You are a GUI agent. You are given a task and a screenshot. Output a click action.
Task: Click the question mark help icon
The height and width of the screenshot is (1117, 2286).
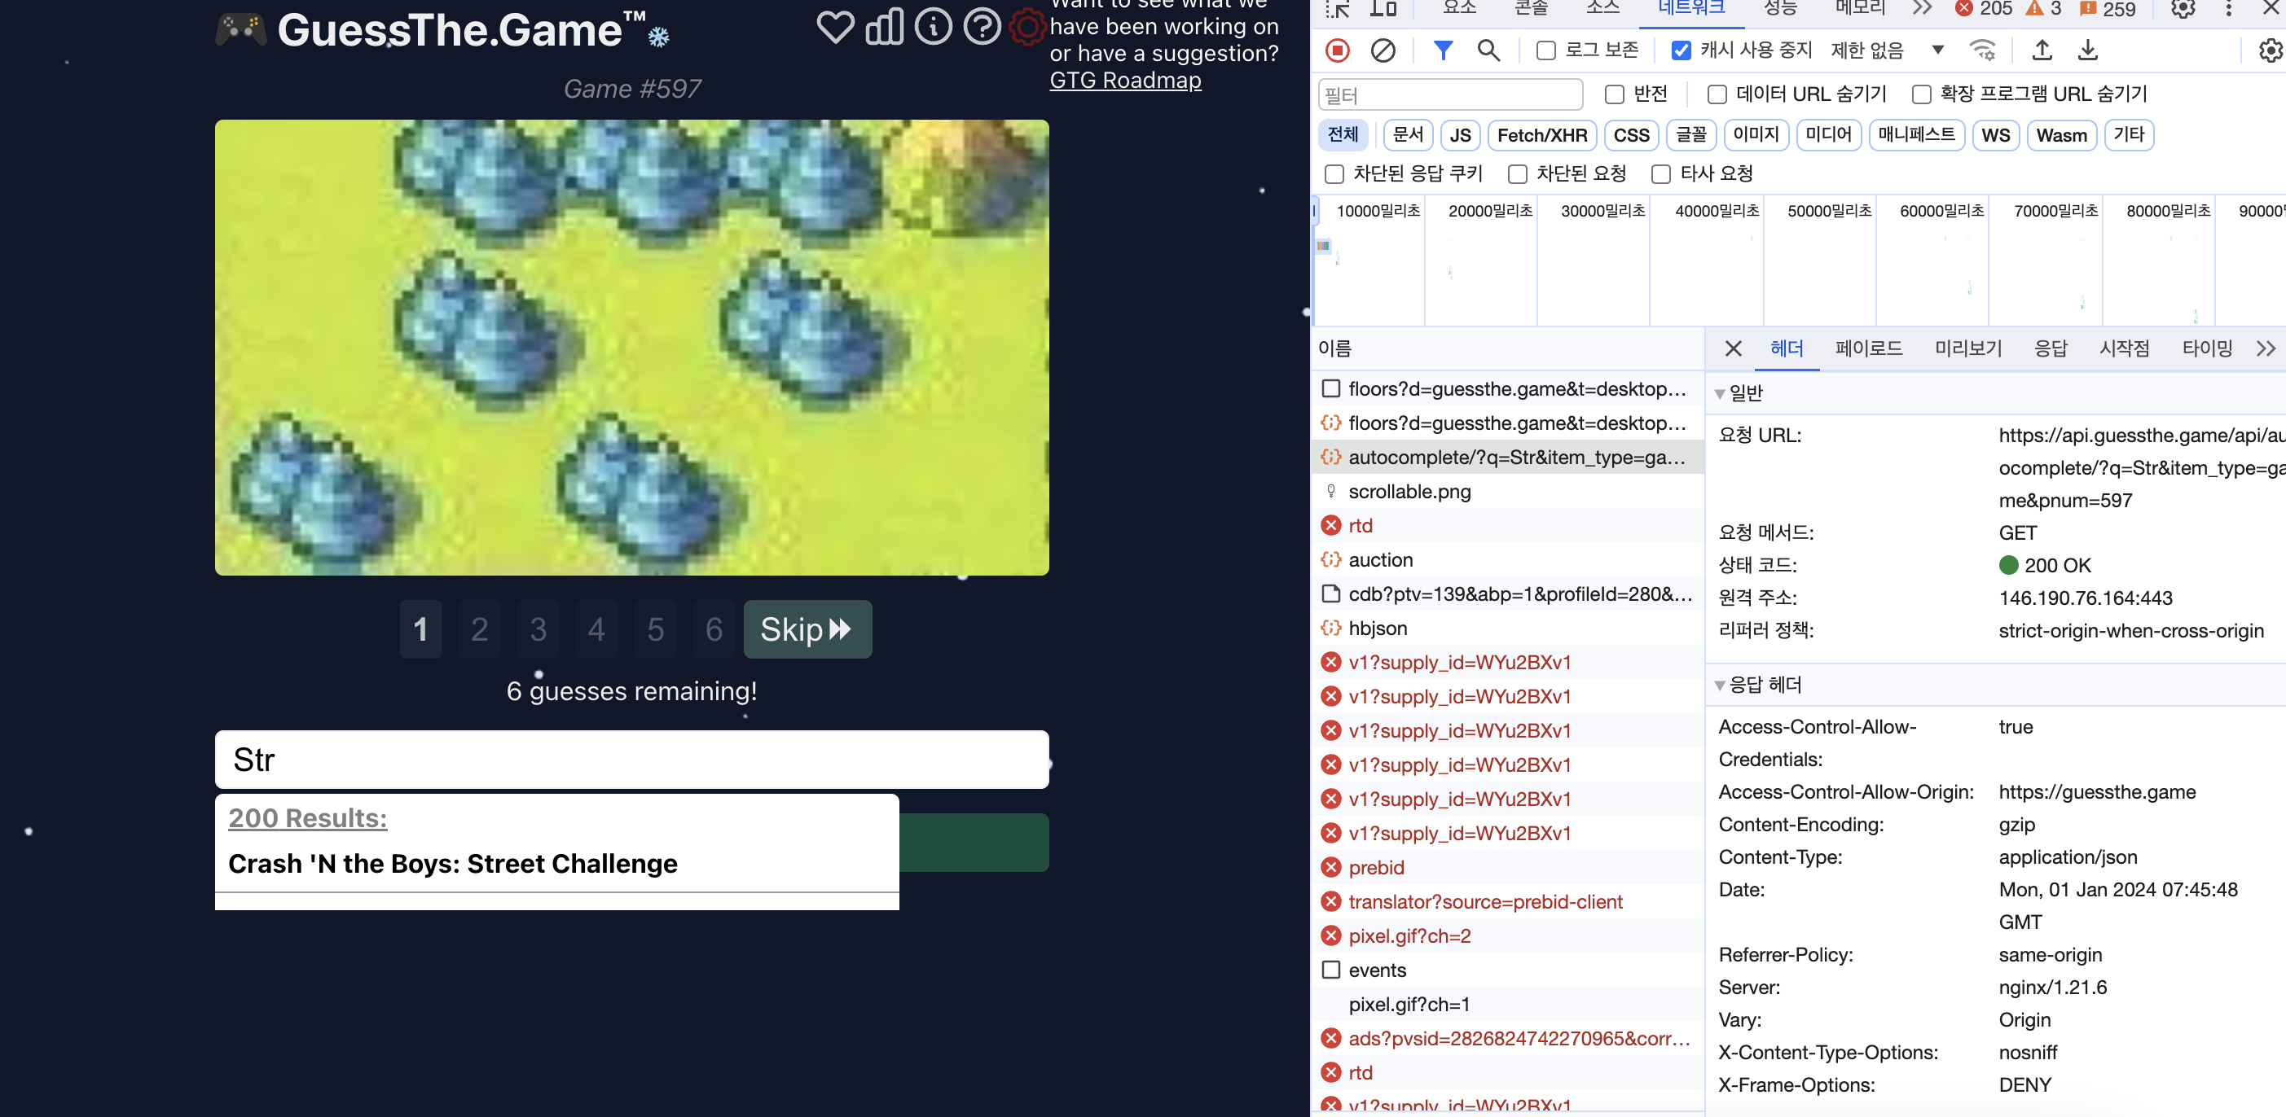click(x=982, y=28)
